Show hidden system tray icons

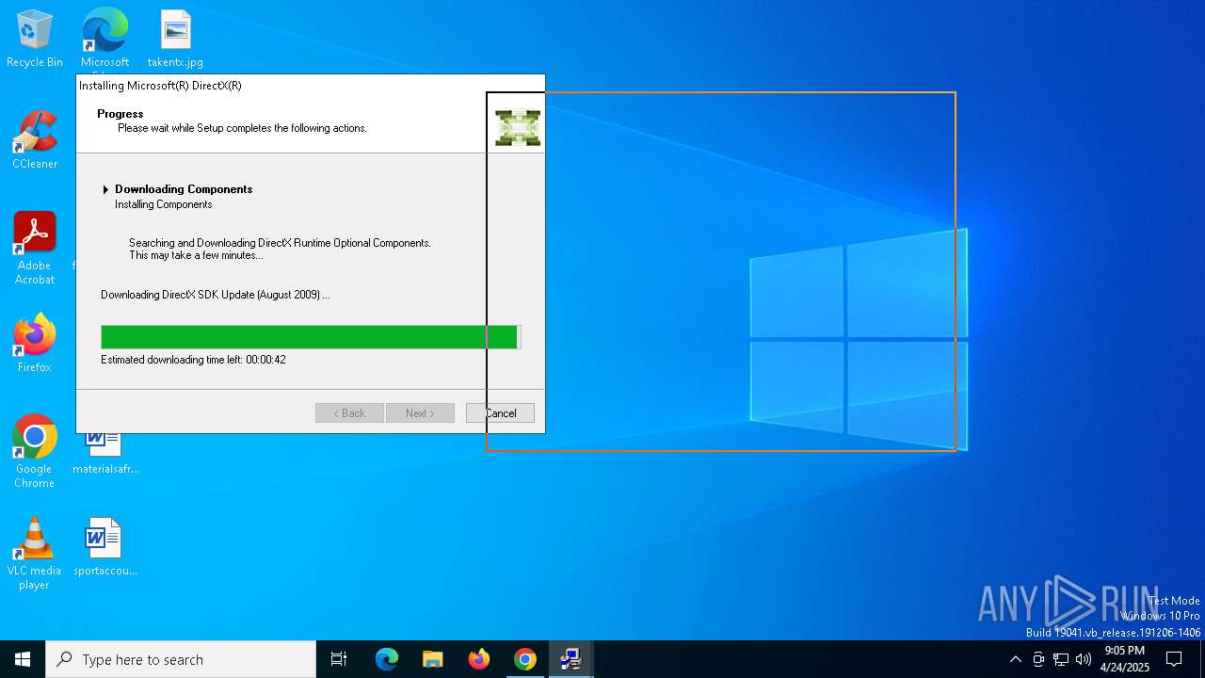click(1015, 659)
